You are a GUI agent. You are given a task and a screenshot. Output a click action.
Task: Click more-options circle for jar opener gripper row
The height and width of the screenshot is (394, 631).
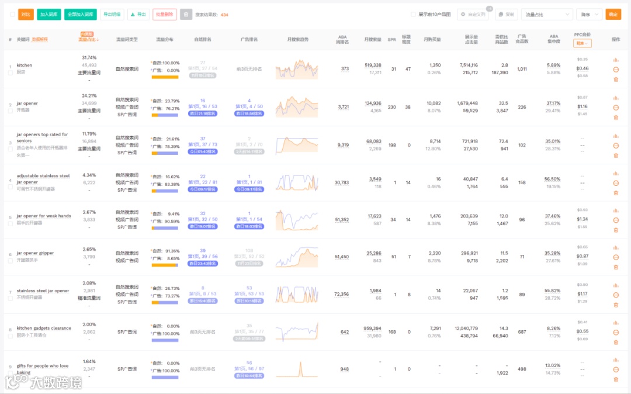pyautogui.click(x=616, y=257)
